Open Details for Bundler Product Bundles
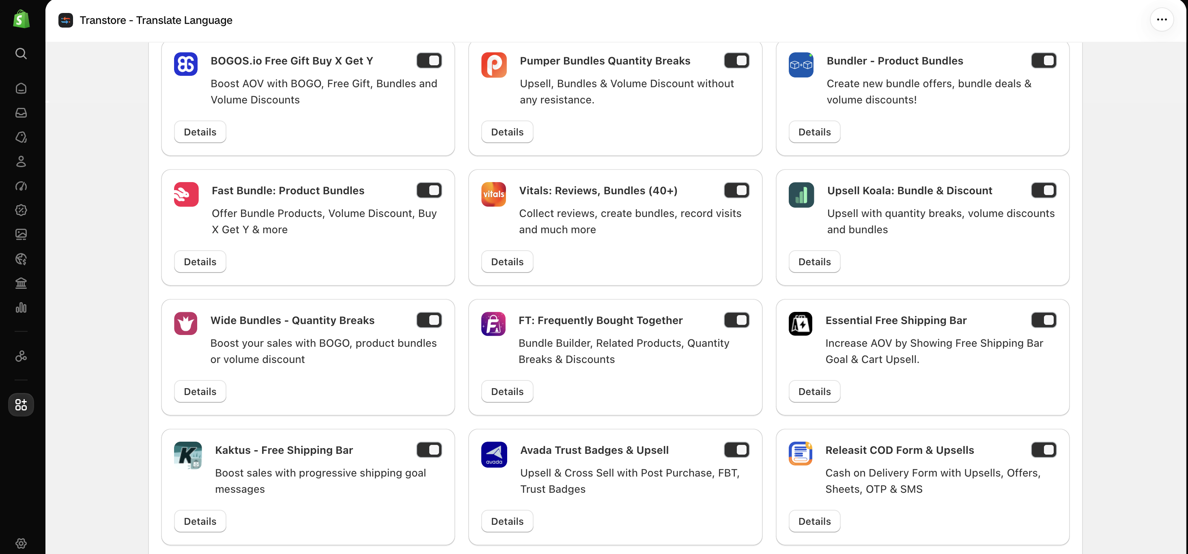Viewport: 1188px width, 554px height. (x=814, y=132)
